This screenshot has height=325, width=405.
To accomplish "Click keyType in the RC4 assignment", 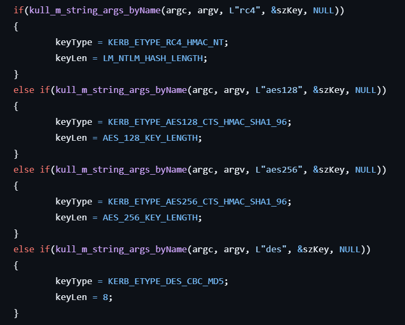I will [x=74, y=42].
